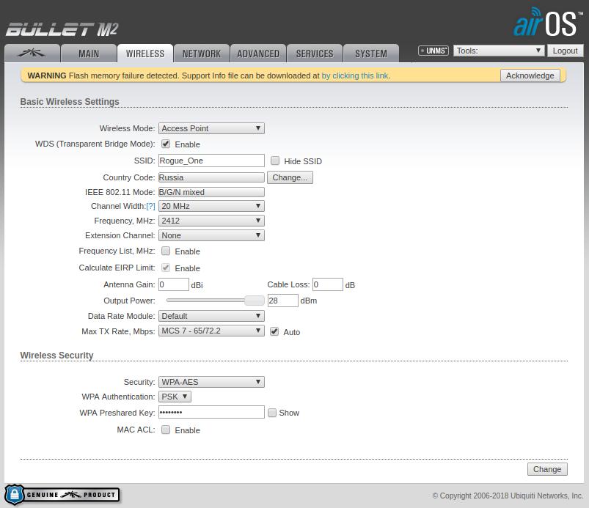Click the airOS logo
Image resolution: width=589 pixels, height=508 pixels.
pos(547,22)
